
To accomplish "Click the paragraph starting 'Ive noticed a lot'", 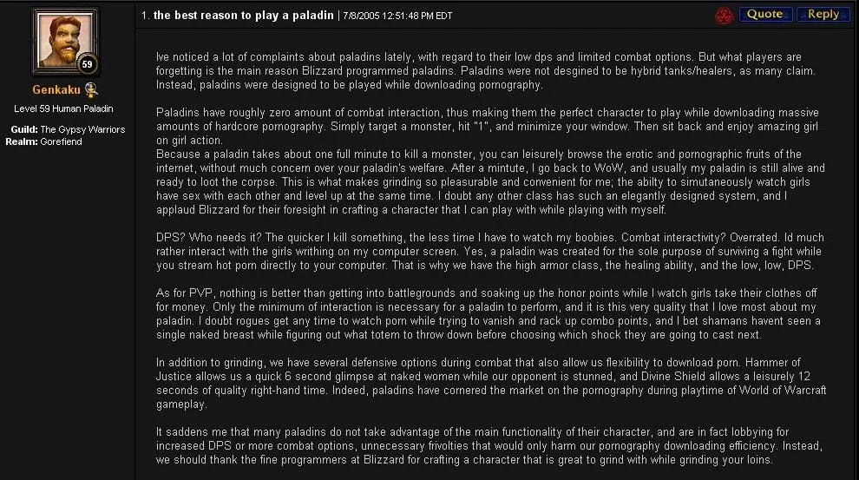I will (486, 70).
